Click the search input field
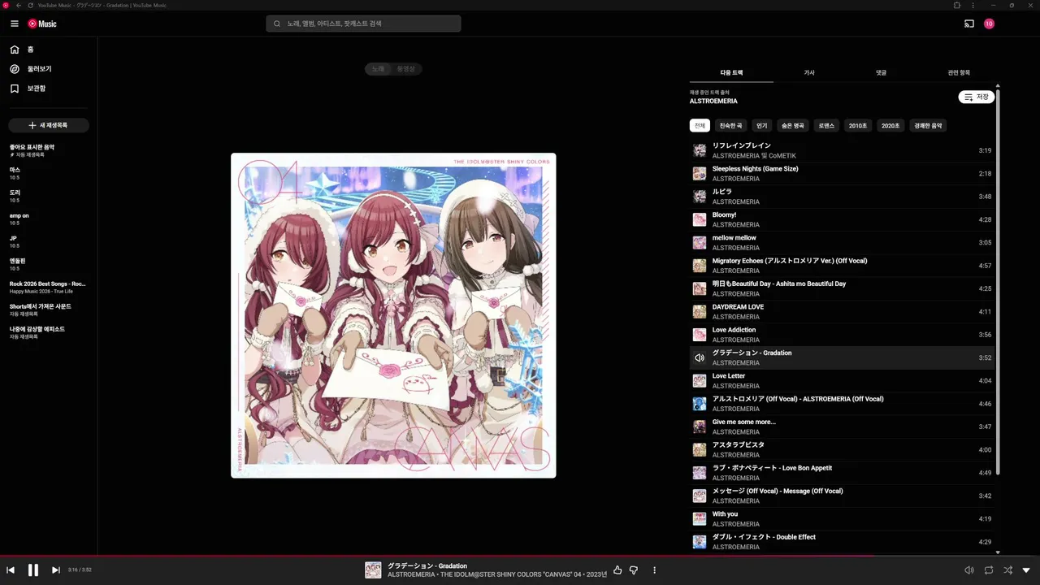Image resolution: width=1040 pixels, height=585 pixels. pos(363,24)
